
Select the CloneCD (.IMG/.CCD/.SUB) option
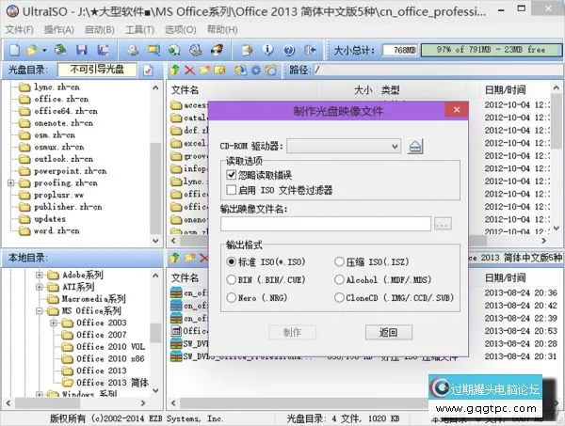tap(339, 297)
